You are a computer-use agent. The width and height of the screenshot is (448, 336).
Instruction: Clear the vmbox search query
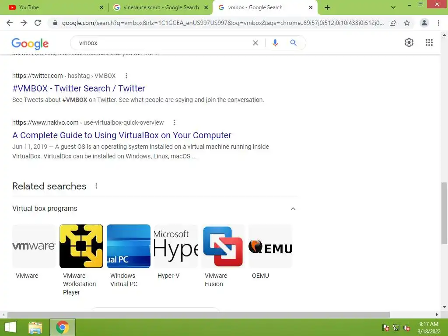point(255,43)
